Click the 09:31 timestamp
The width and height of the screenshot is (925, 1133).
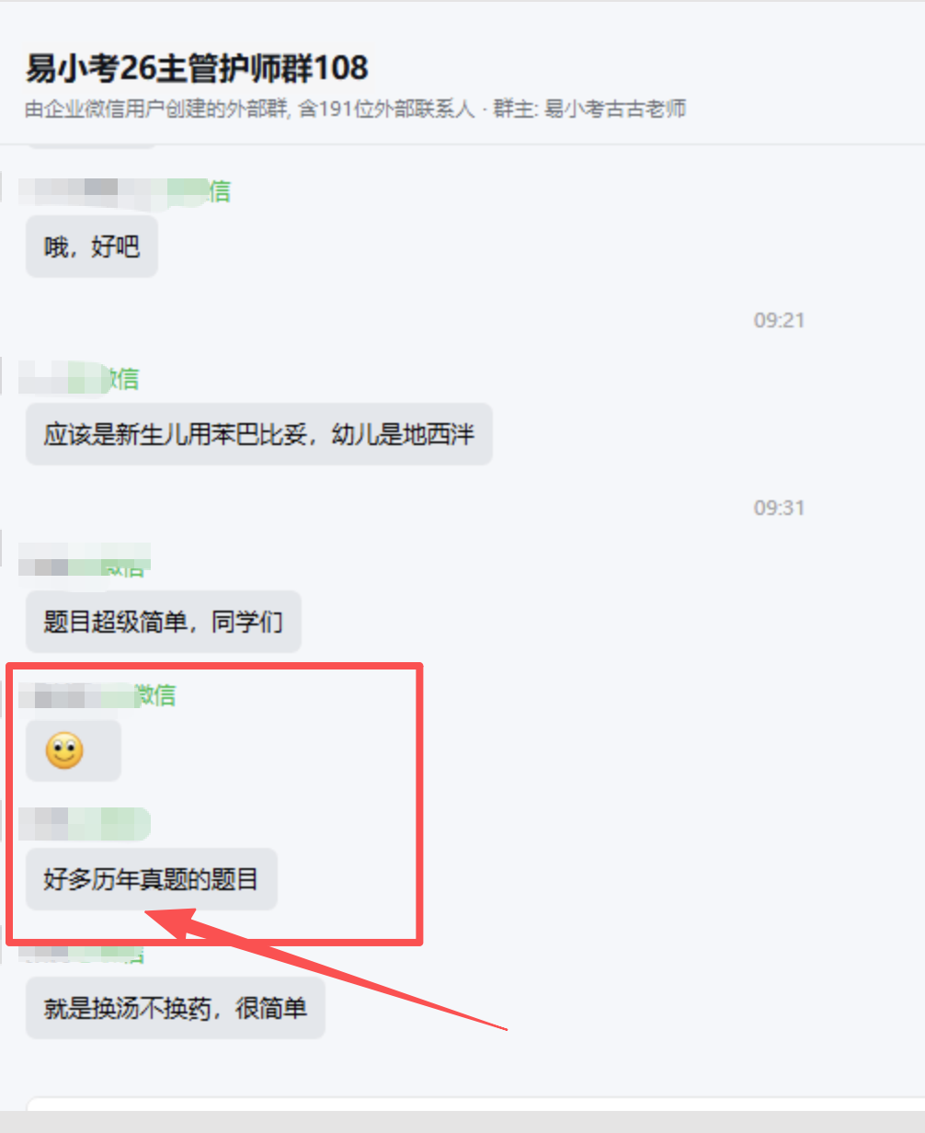click(779, 508)
